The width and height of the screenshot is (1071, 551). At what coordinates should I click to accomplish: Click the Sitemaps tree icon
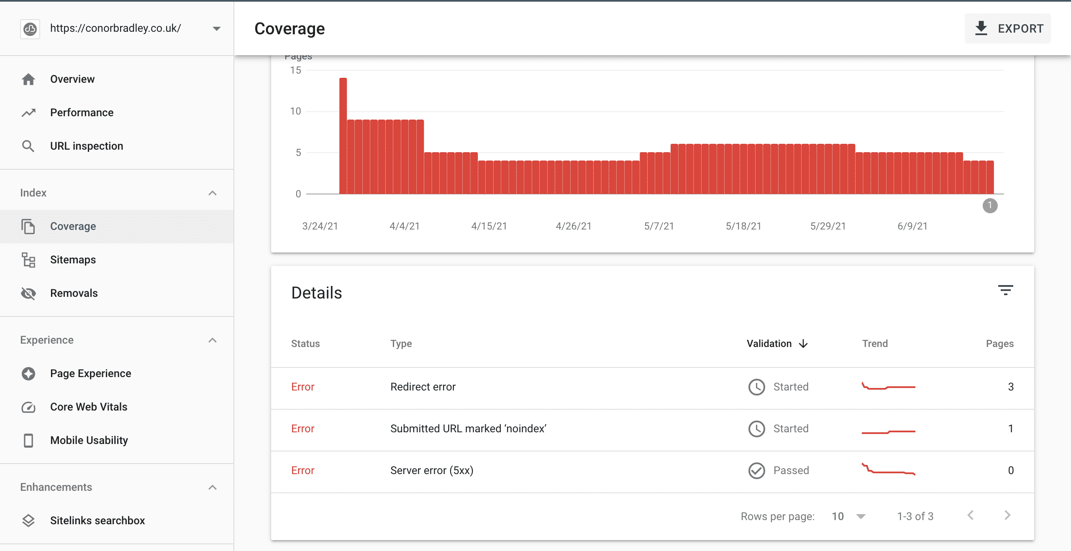coord(28,260)
